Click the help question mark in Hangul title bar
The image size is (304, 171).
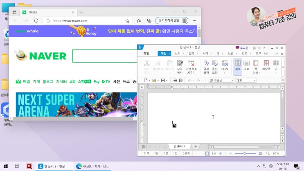264,48
